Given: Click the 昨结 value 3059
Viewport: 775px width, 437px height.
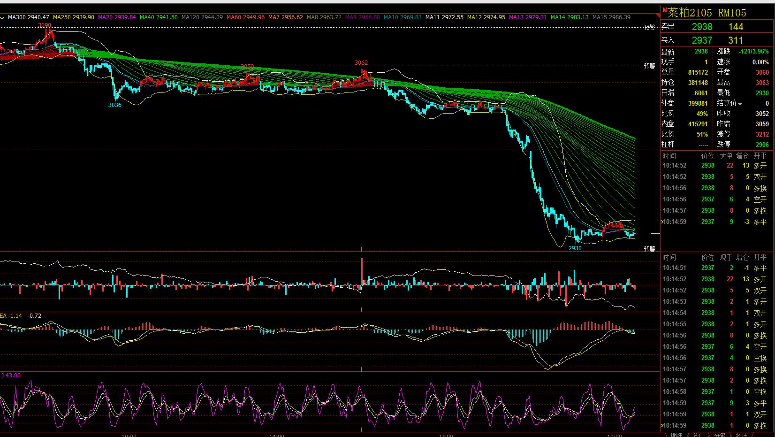Looking at the screenshot, I should click(x=762, y=124).
